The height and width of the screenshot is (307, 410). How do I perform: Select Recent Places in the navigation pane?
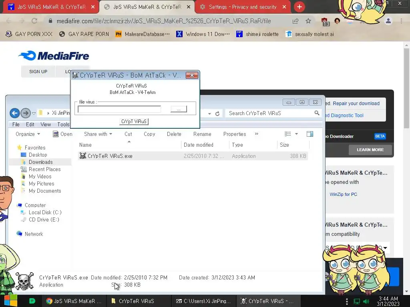pos(44,169)
